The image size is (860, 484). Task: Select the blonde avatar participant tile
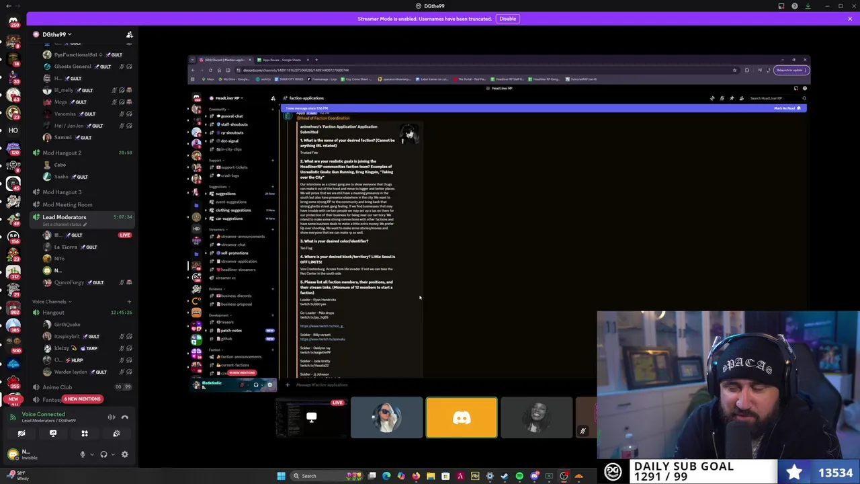click(386, 417)
